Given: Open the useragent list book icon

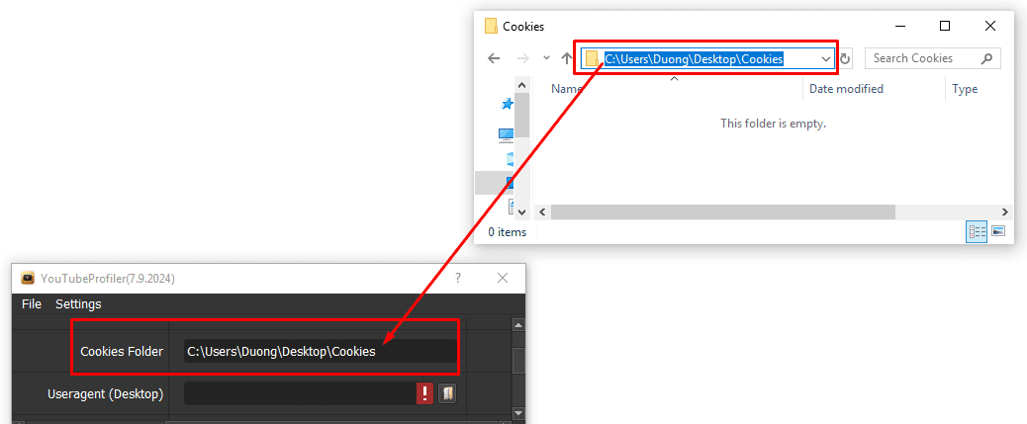Looking at the screenshot, I should click(x=446, y=393).
